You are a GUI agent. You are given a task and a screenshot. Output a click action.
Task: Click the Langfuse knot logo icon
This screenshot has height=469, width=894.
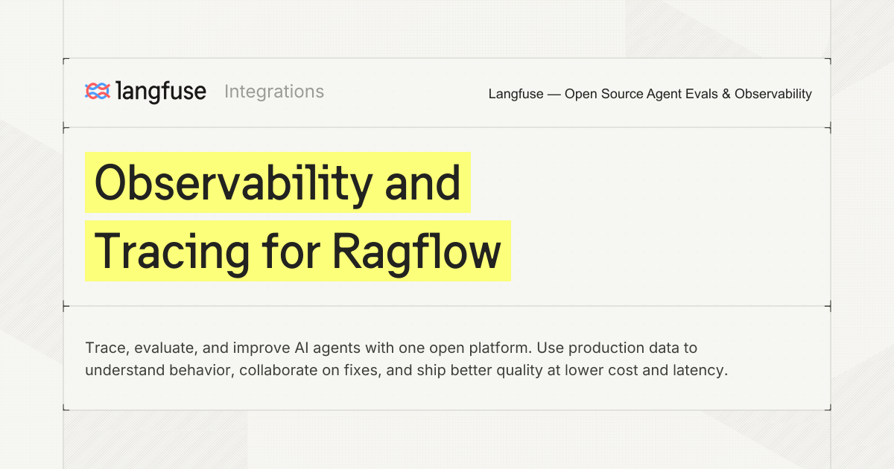(x=98, y=92)
